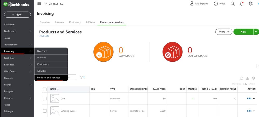Viewport: 259px width, 117px height.
Task: Click the + New sidebar button
Action: [x=17, y=15]
